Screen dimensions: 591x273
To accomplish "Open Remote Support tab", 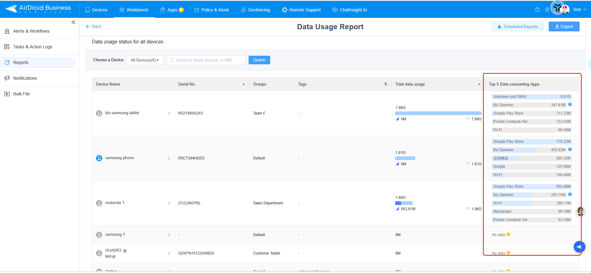I will click(301, 10).
